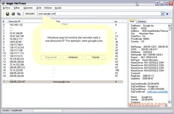The width and height of the screenshot is (174, 114).
Task: Click the Save floppy disk icon
Action: click(x=8, y=14)
